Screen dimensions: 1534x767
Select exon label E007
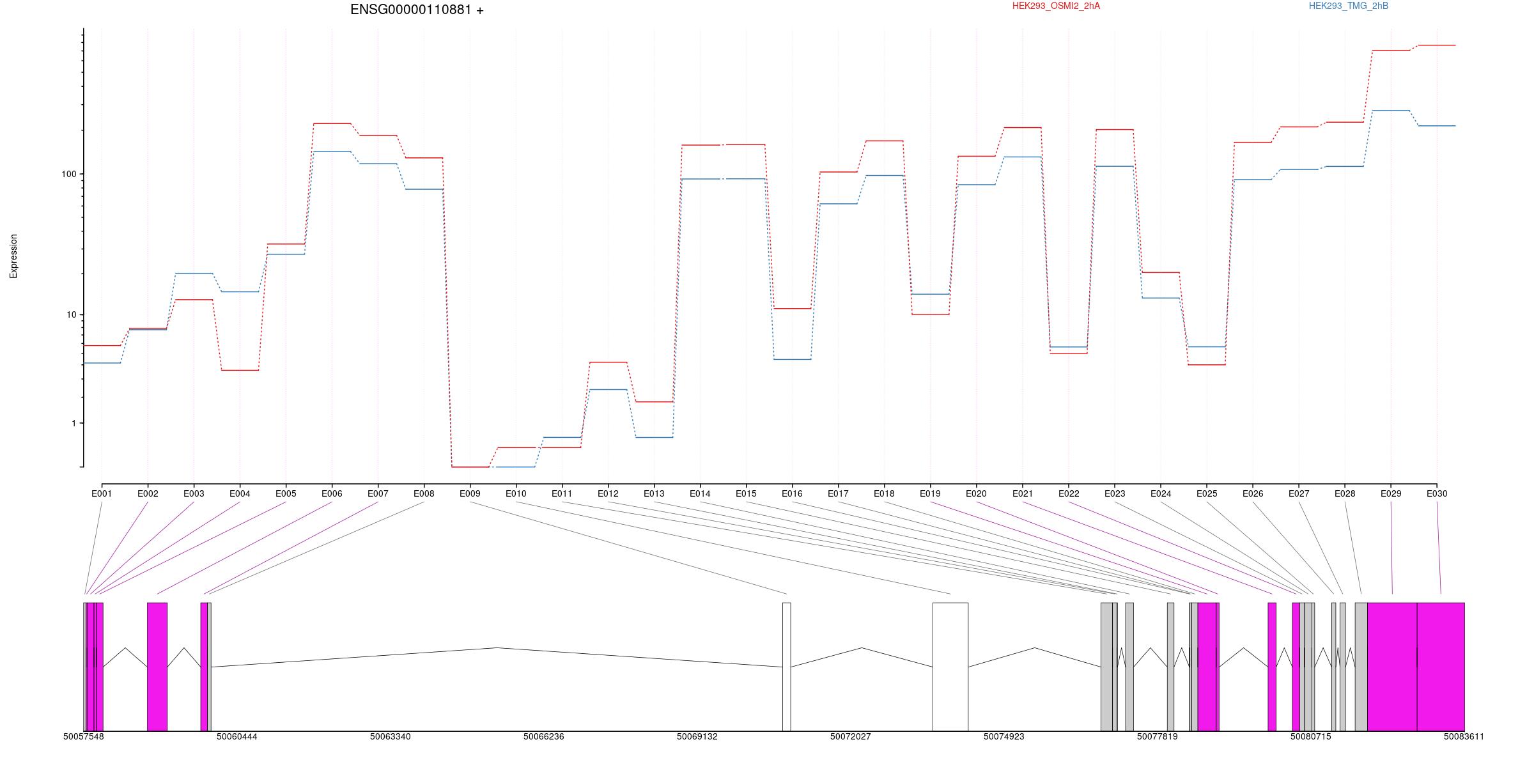point(378,493)
